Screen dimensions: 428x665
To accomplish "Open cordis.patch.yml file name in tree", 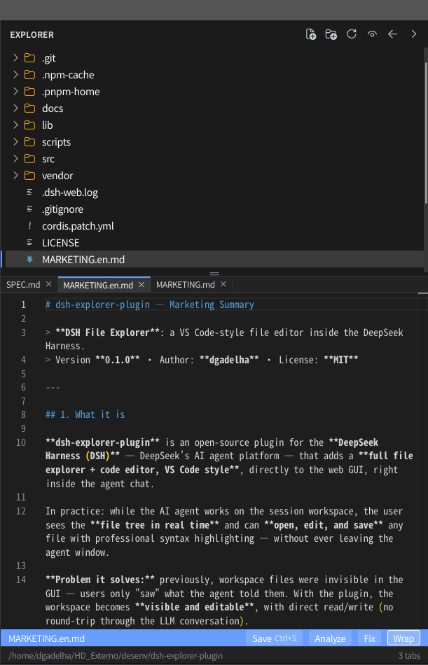I will pos(78,225).
